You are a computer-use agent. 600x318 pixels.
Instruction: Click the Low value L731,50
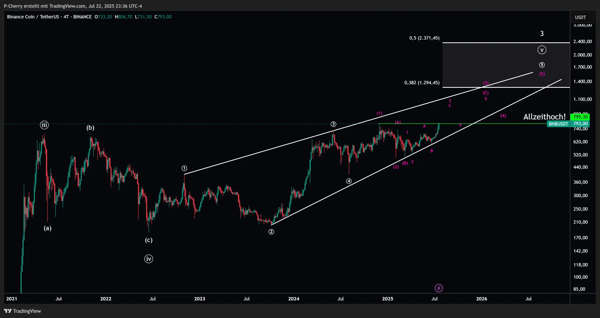click(143, 17)
